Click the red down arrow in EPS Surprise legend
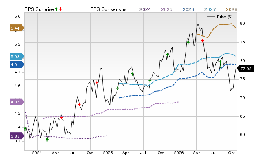261x155 pixels. (60, 9)
